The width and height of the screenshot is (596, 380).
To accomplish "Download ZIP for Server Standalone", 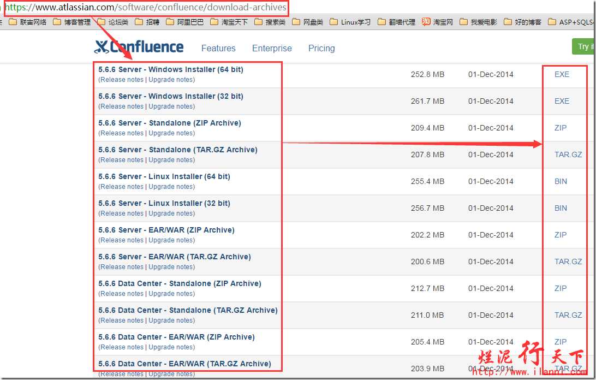I will 561,128.
